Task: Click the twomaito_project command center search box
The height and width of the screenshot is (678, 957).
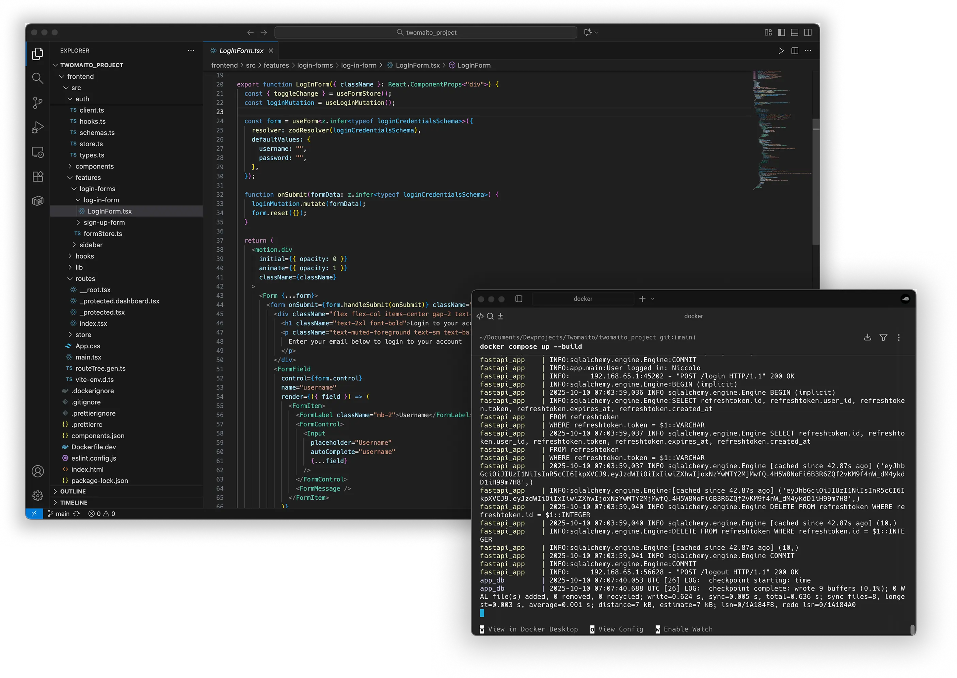Action: tap(426, 33)
